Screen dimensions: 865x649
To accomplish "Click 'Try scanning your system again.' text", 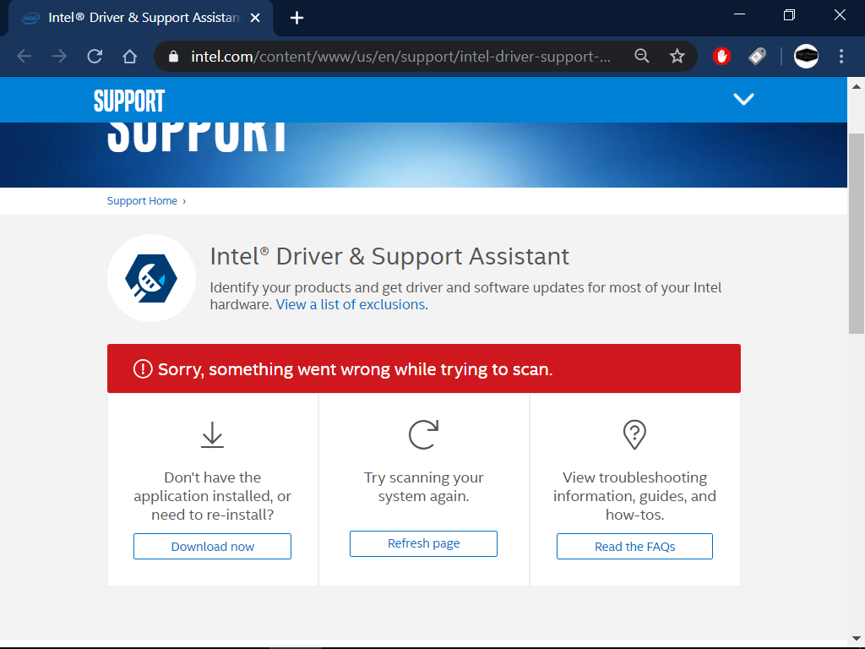I will pyautogui.click(x=424, y=487).
